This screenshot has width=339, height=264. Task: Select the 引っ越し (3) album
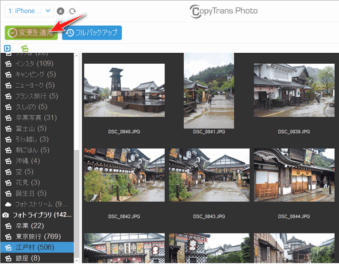37,139
